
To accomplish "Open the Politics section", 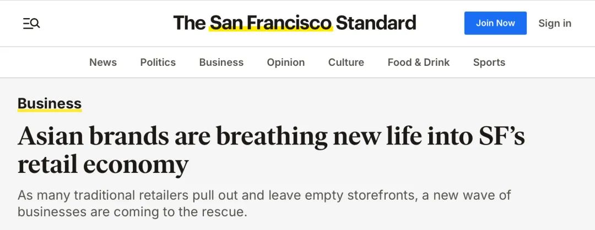I will 158,62.
